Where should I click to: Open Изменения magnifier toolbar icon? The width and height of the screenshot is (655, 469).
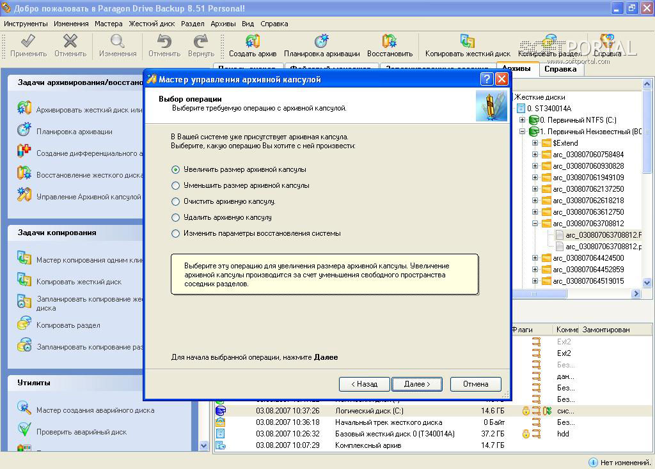tap(118, 41)
